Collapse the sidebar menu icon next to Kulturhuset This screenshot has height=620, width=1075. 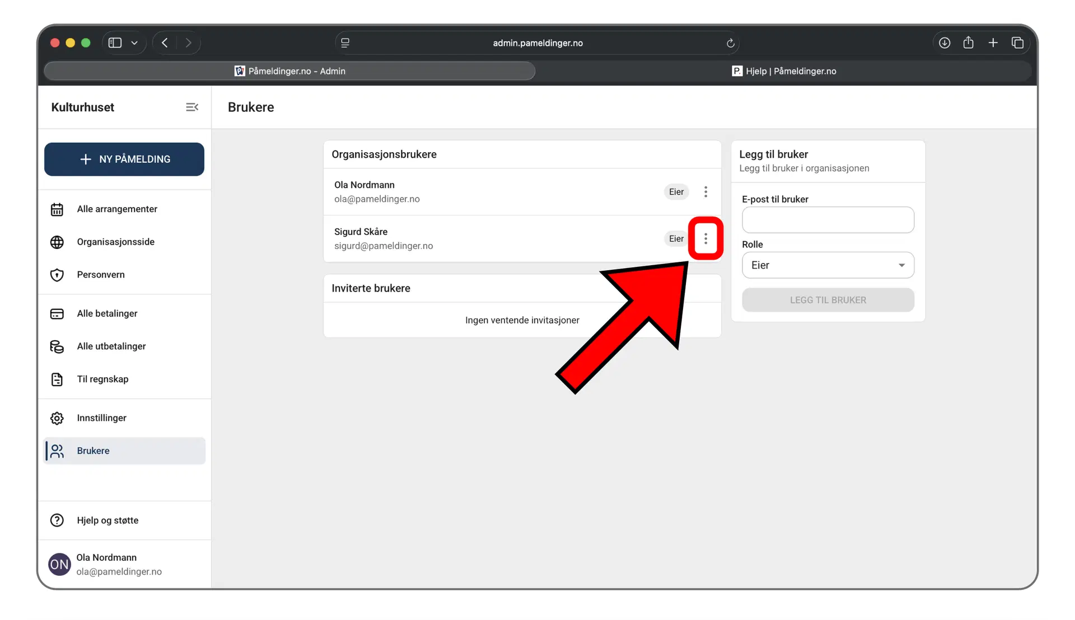pos(192,107)
